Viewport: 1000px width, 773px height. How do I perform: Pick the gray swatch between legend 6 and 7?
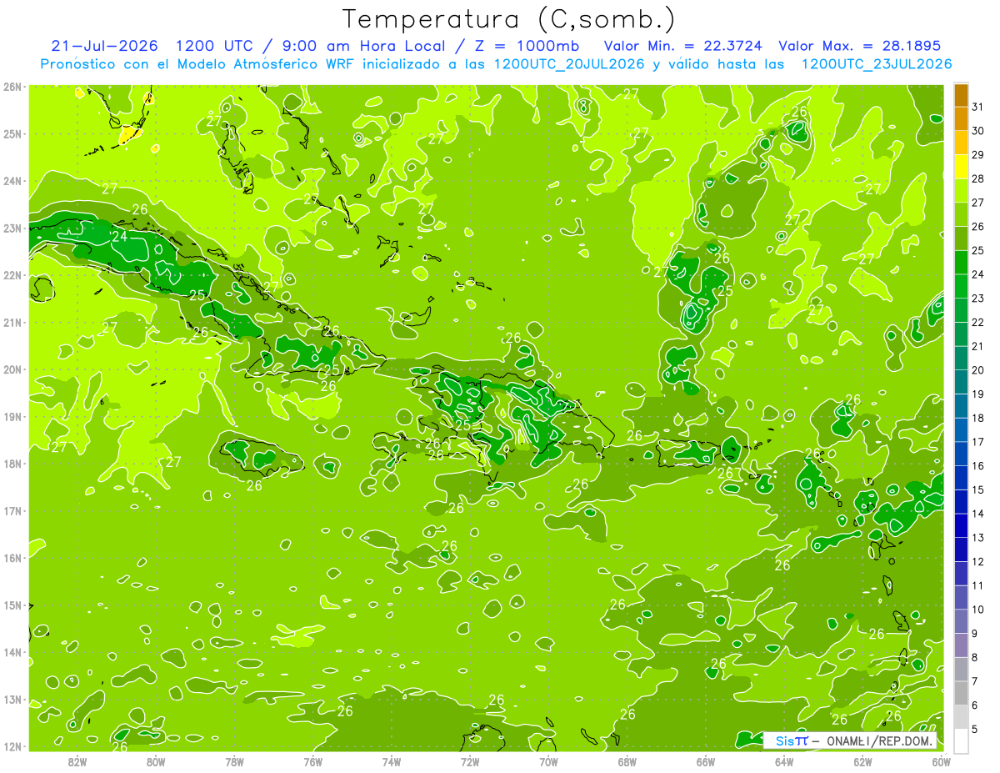coord(961,693)
